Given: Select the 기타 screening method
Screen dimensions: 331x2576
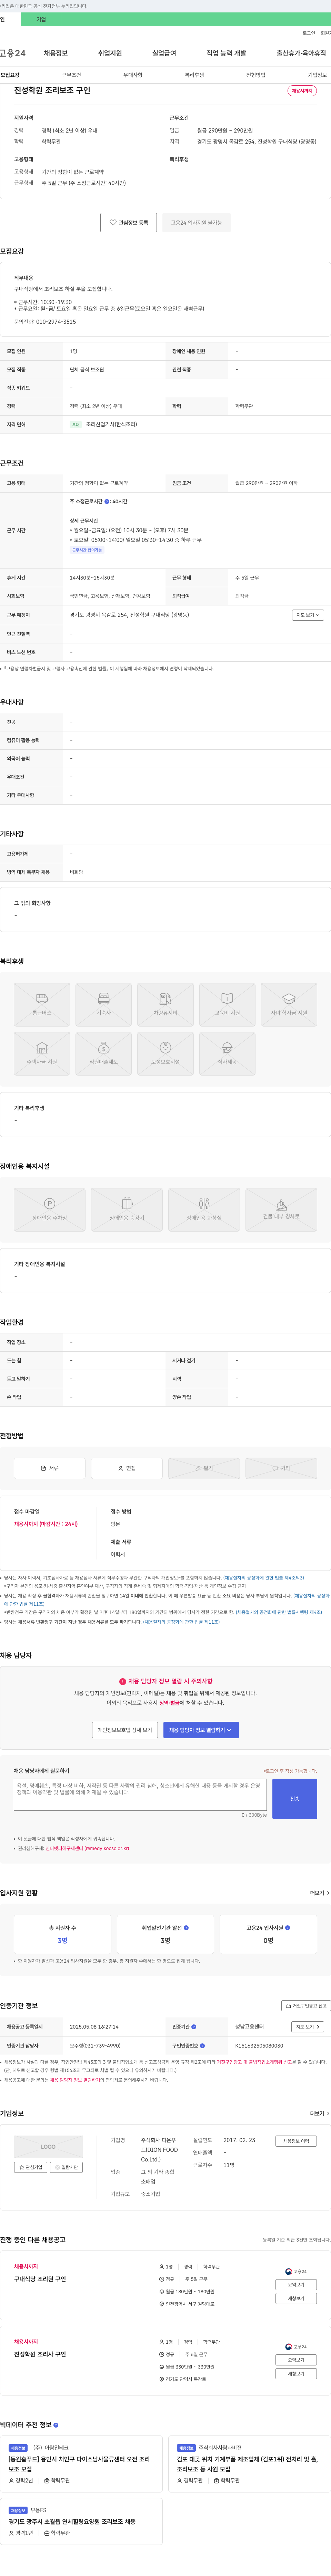Looking at the screenshot, I should (281, 1468).
